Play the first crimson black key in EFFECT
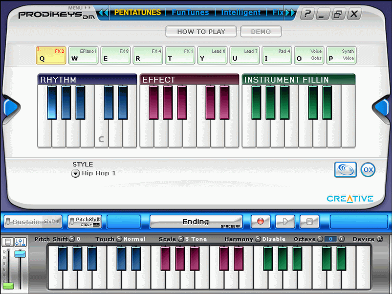This screenshot has width=392, height=294. coord(153,102)
